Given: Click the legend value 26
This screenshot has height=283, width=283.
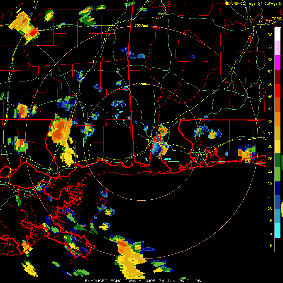Looking at the screenshot, I should tap(270, 159).
